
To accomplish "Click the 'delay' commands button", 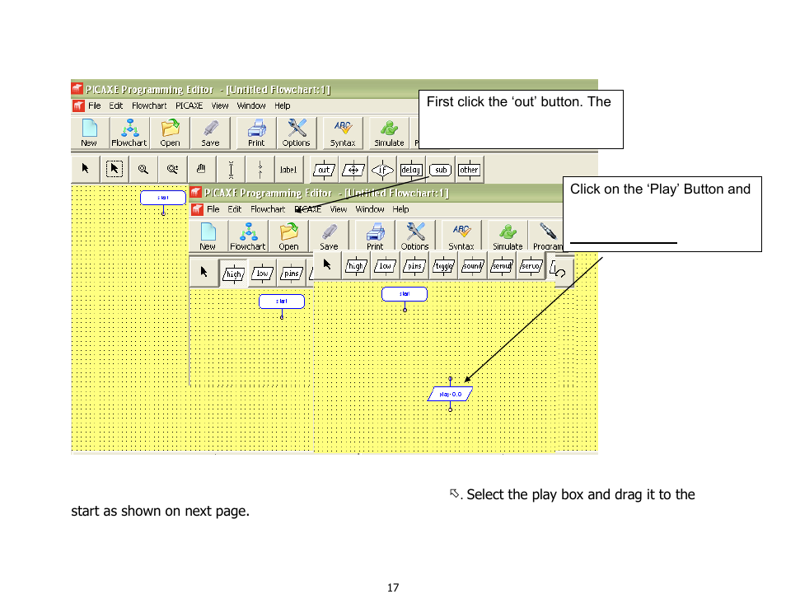I will click(x=411, y=170).
